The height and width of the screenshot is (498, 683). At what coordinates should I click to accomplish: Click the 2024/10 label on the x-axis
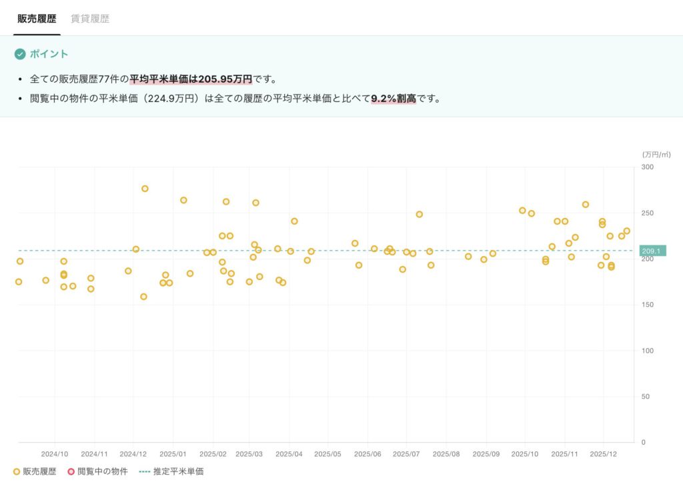[55, 454]
